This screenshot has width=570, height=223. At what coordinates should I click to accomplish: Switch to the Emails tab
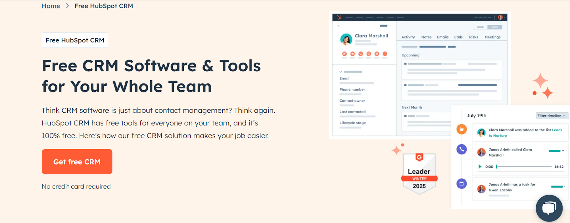coord(443,37)
